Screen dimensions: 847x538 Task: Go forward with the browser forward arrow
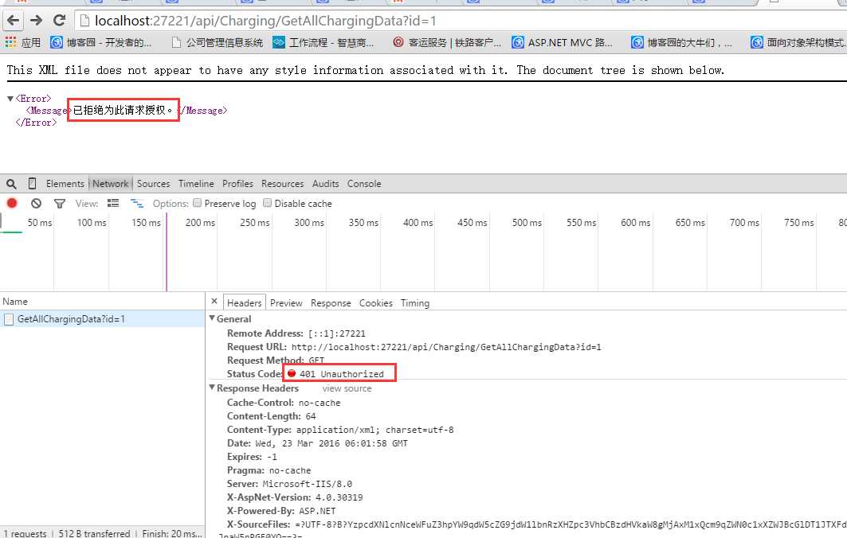pos(36,21)
